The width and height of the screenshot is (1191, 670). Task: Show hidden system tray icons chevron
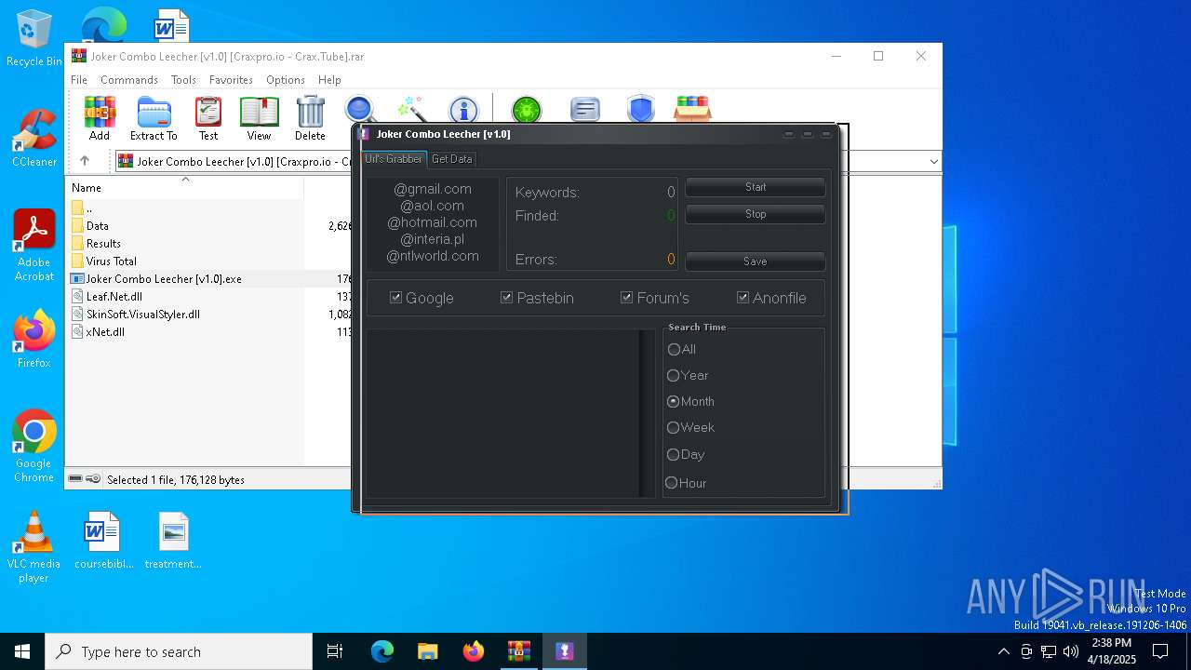[1003, 651]
